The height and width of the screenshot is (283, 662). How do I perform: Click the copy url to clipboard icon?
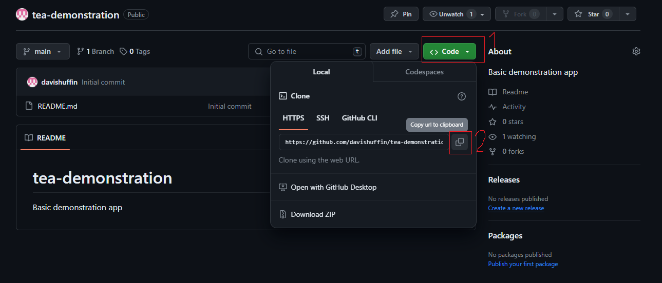[x=460, y=142]
